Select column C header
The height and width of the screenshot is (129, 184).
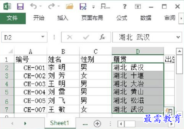96,51
